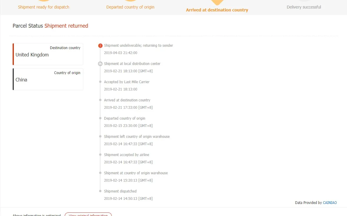Click the Shipment left country of origin warehouse dot
Viewport: 347px width, 216px height.
pos(100,136)
